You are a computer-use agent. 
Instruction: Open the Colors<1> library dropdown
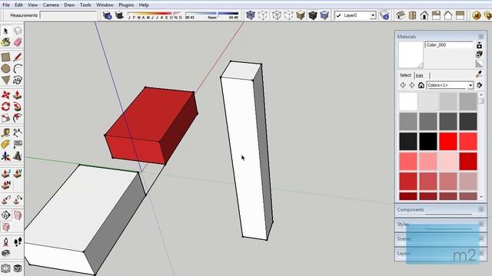pos(470,85)
